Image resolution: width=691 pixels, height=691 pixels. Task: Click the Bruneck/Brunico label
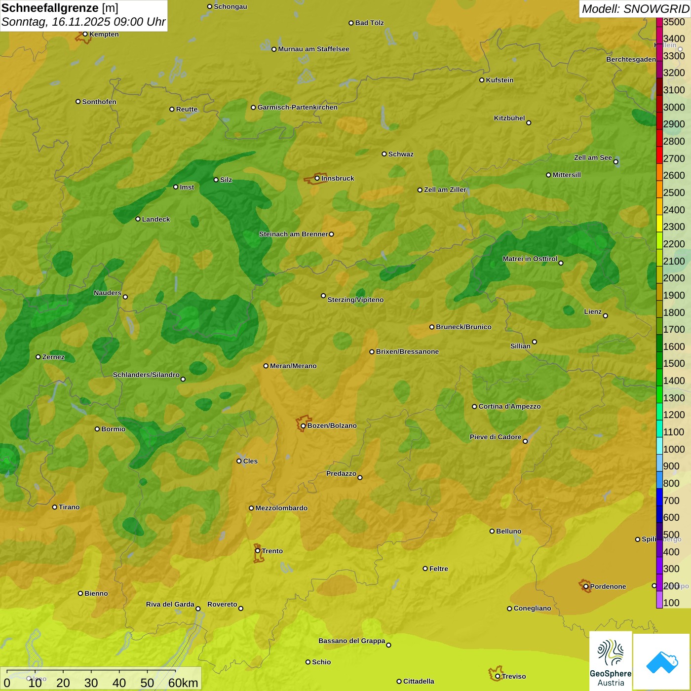tap(463, 327)
